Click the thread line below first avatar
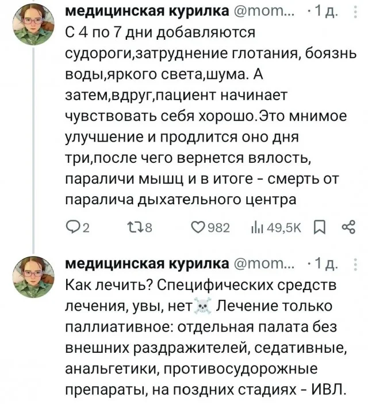This screenshot has height=404, width=368. pos(33,144)
